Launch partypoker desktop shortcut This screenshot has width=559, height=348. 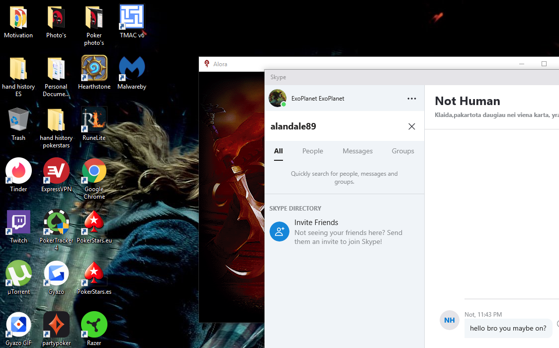click(56, 325)
